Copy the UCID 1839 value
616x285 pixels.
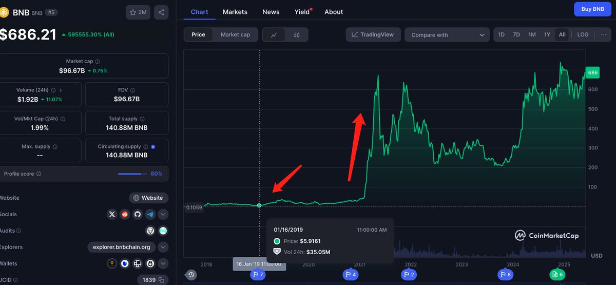(161, 280)
